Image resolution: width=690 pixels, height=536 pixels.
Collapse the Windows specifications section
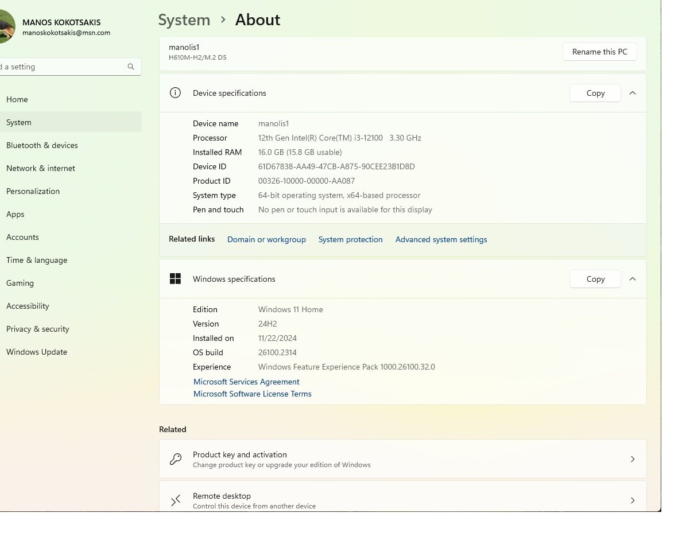(632, 279)
